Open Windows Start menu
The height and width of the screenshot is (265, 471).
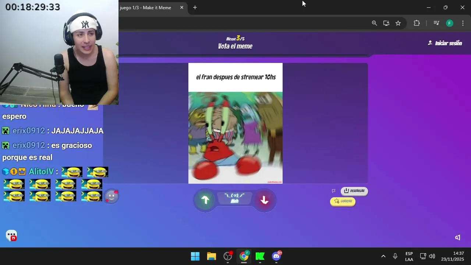tap(195, 256)
